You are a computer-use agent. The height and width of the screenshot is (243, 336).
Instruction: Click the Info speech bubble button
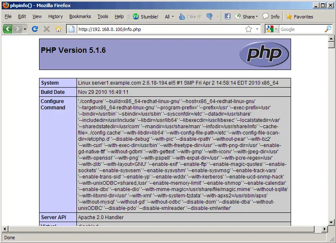tap(271, 16)
